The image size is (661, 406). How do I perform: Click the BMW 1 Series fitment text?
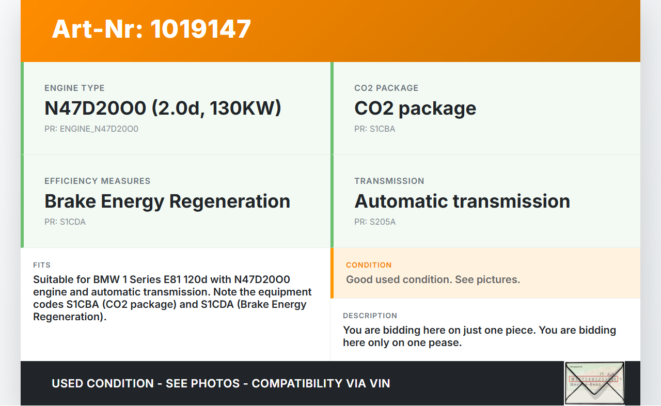pyautogui.click(x=172, y=298)
